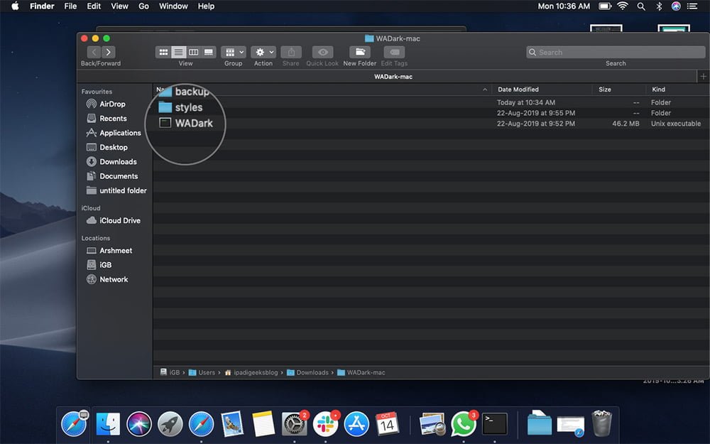
Task: Open the Trash in the Dock
Action: [602, 423]
